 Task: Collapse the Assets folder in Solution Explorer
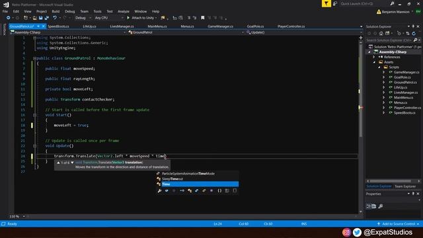coord(374,62)
